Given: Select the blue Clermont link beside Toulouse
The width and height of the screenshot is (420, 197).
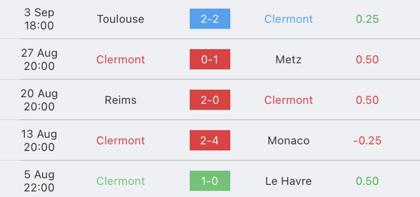Looking at the screenshot, I should [x=289, y=19].
